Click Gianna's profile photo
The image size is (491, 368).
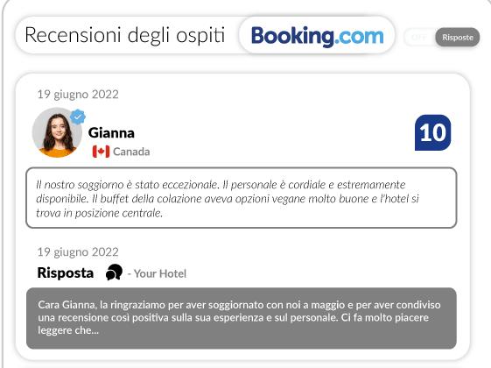click(57, 132)
